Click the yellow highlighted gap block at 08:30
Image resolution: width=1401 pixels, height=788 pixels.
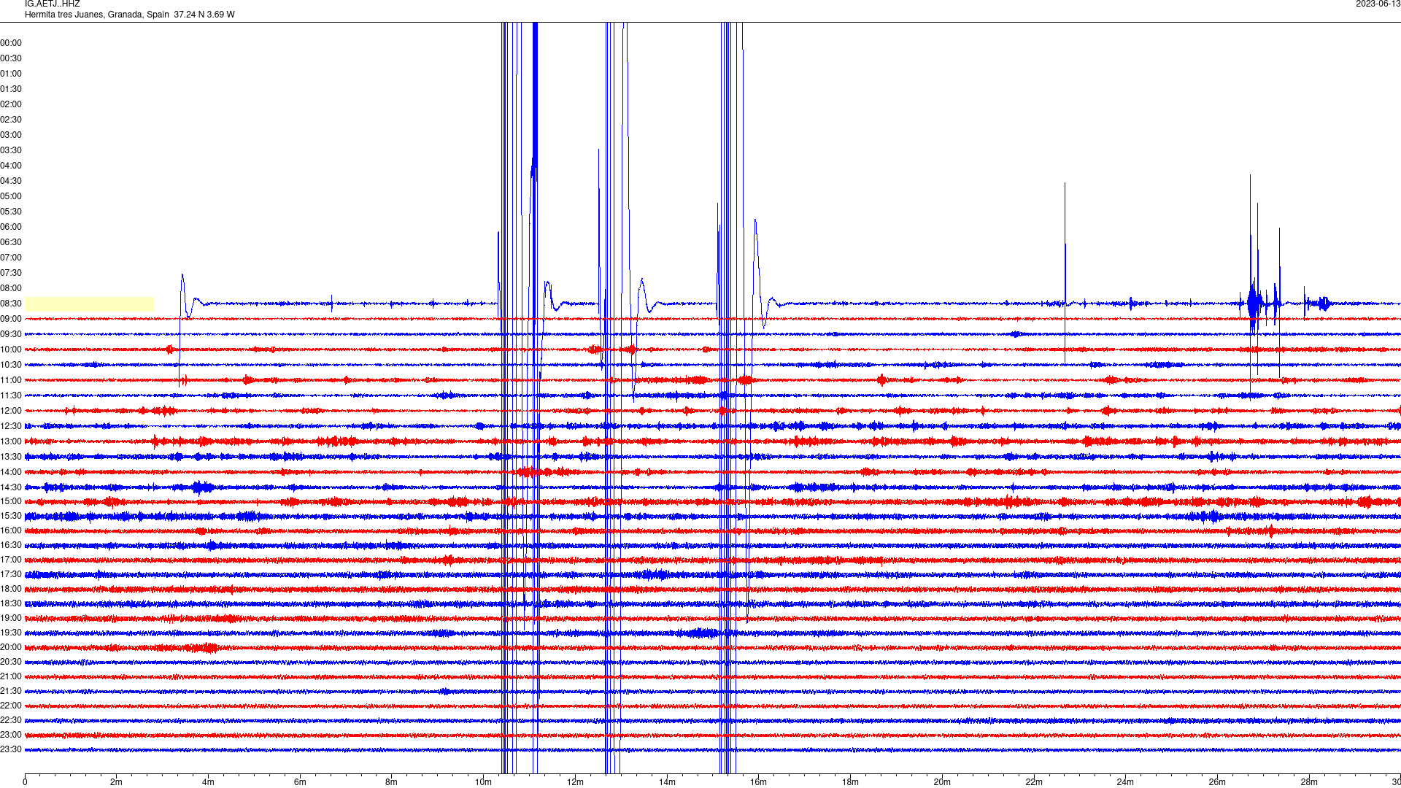tap(89, 304)
